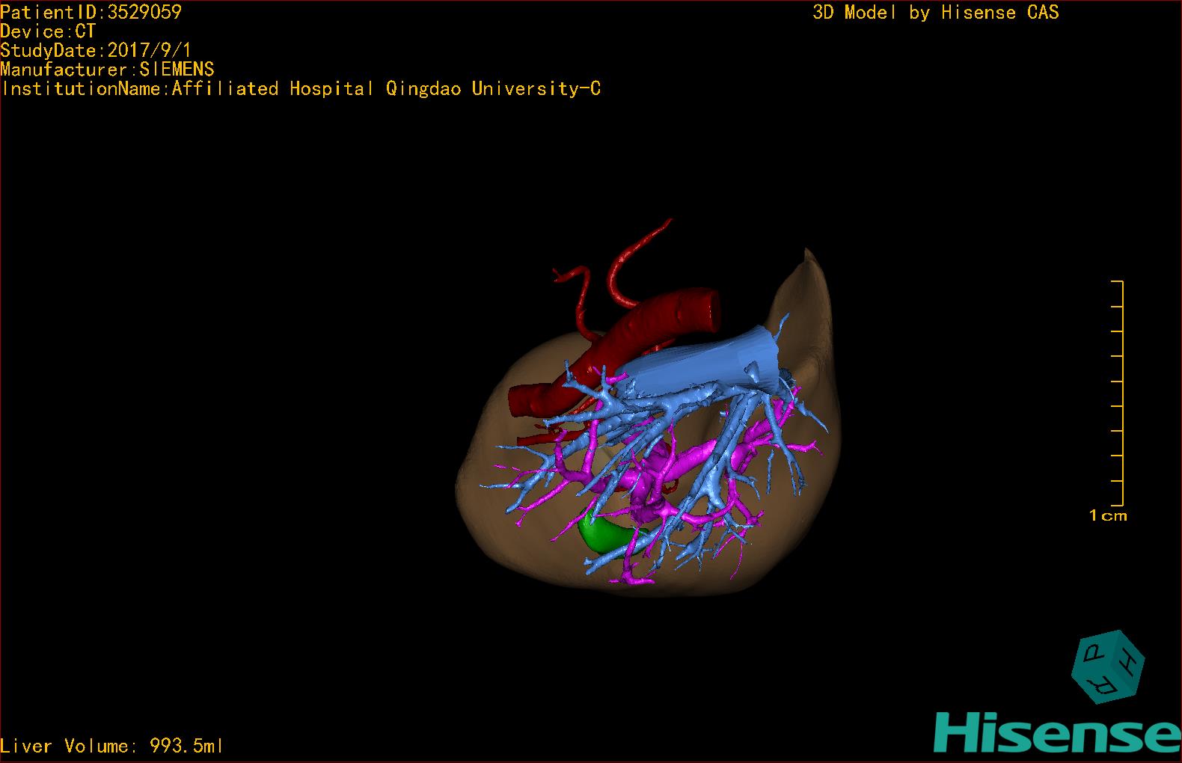This screenshot has width=1182, height=763.
Task: Select the PatientID:3529059 text
Action: point(91,12)
